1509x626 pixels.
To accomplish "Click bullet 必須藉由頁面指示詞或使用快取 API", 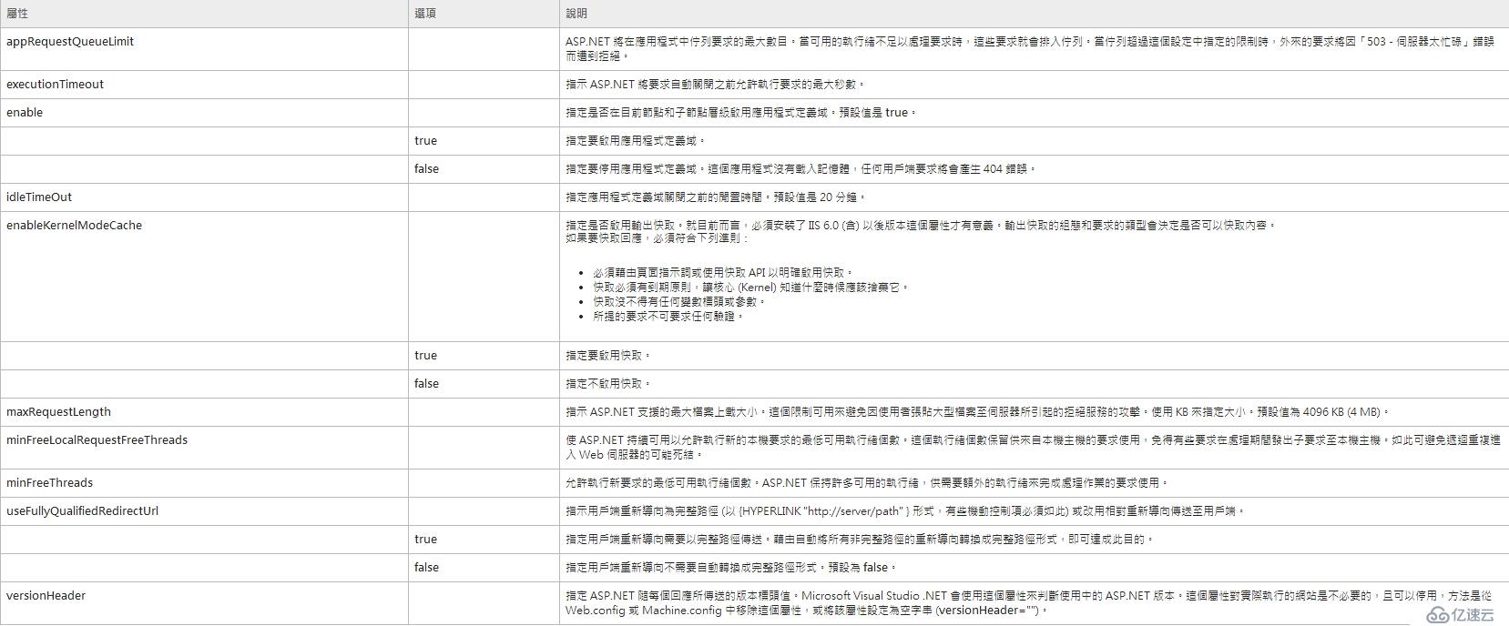I will [723, 273].
